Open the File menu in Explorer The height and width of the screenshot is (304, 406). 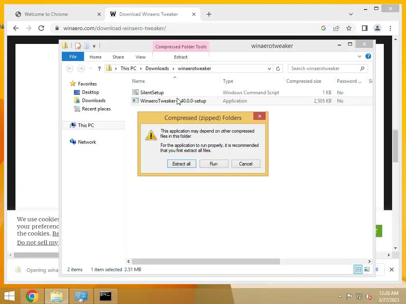(73, 57)
